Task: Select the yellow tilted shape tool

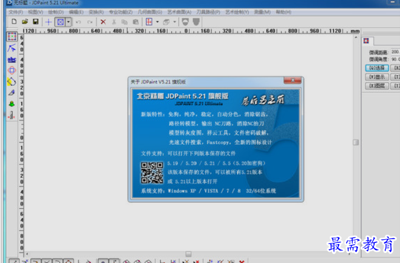Action: click(x=11, y=82)
